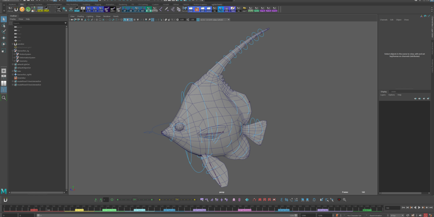
Task: Click the time slider near frame 143
Action: 48,210
